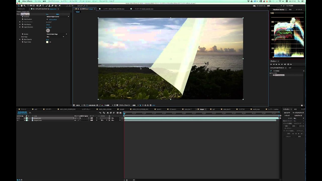Clear the effects search field

304,71
